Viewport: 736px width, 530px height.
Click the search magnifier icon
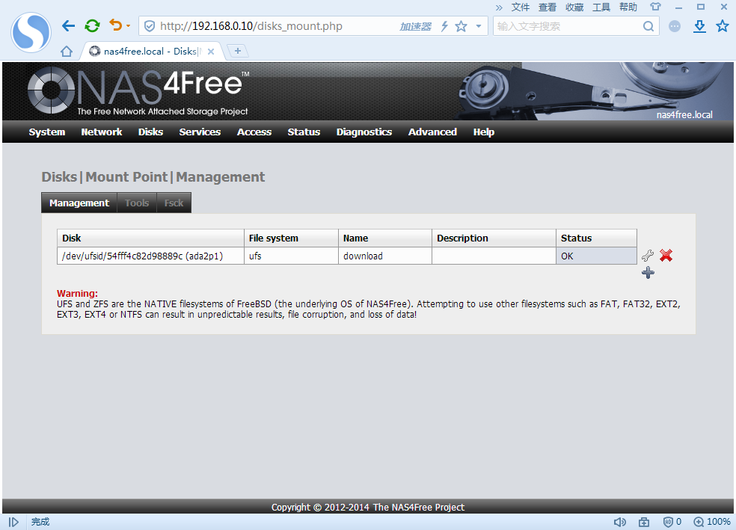coord(648,26)
